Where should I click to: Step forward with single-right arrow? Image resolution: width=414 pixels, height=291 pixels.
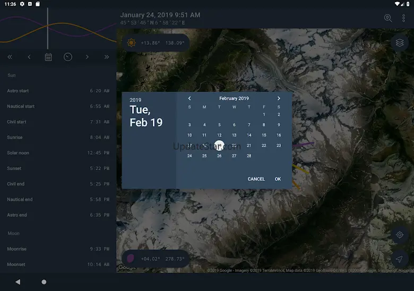pos(87,57)
